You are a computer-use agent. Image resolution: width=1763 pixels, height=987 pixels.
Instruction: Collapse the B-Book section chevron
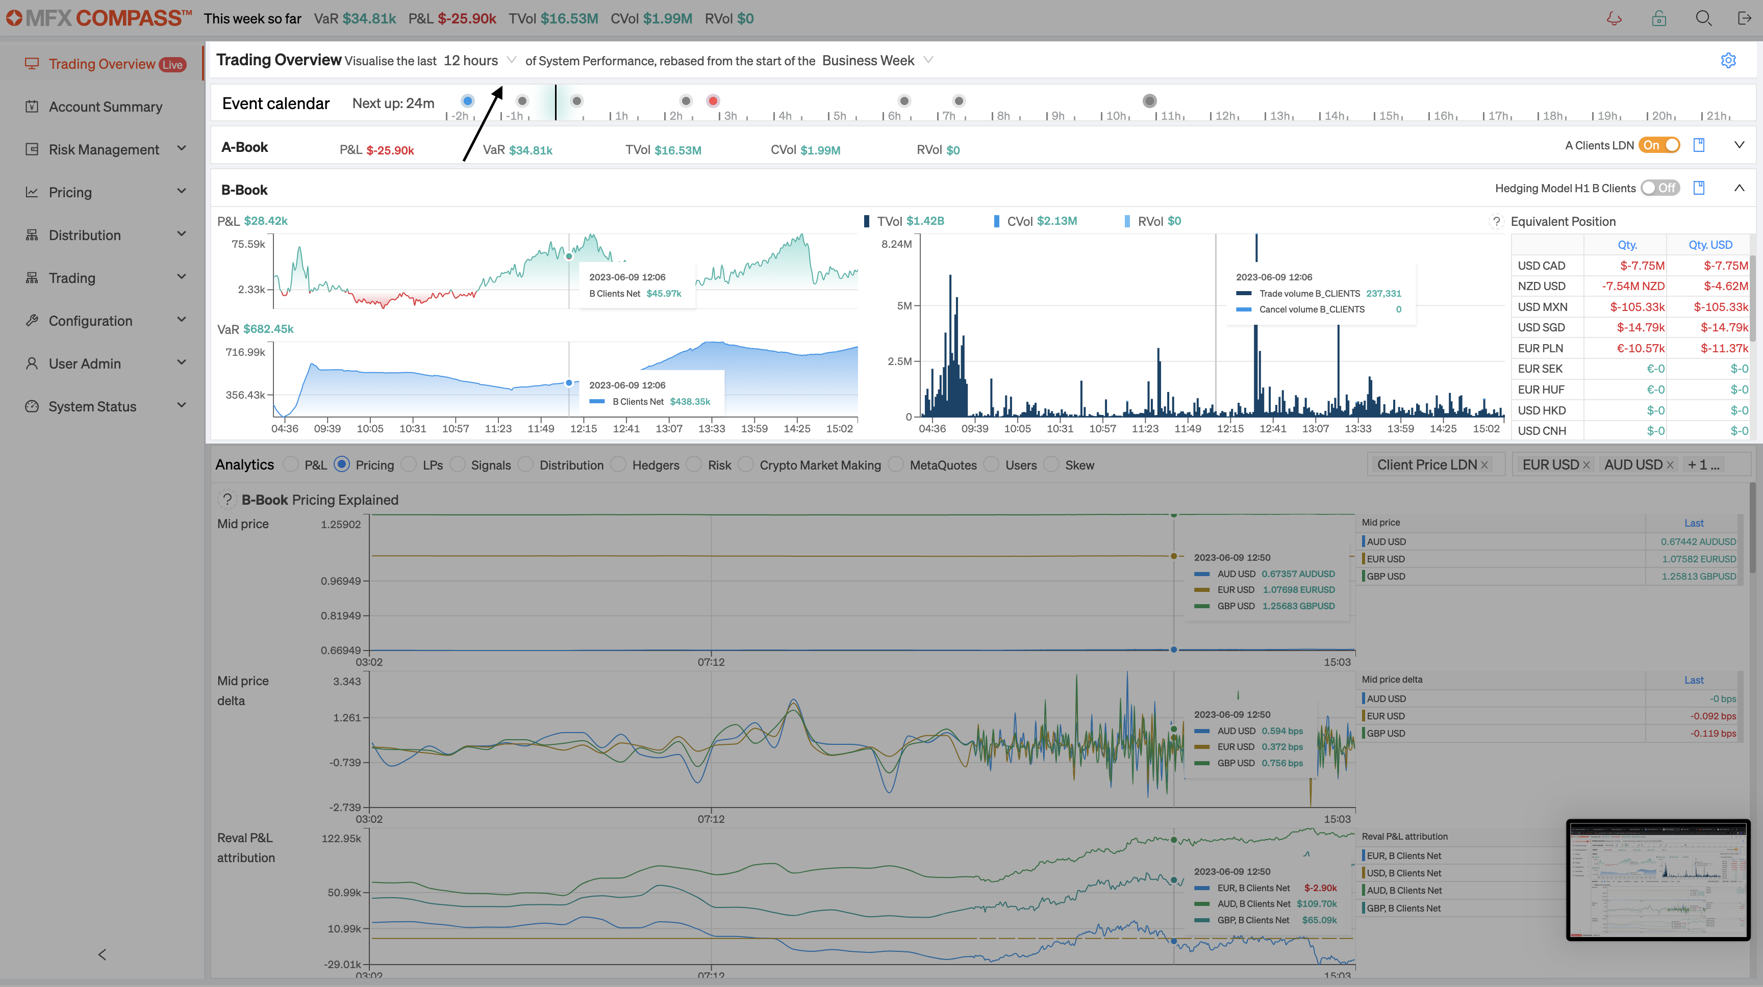pyautogui.click(x=1739, y=188)
